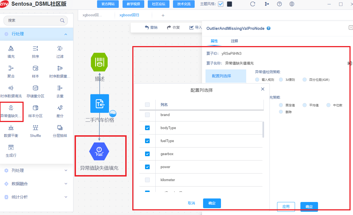Select the 数据平衡 operator icon
Screen dimensions: 353x215
[x=11, y=127]
